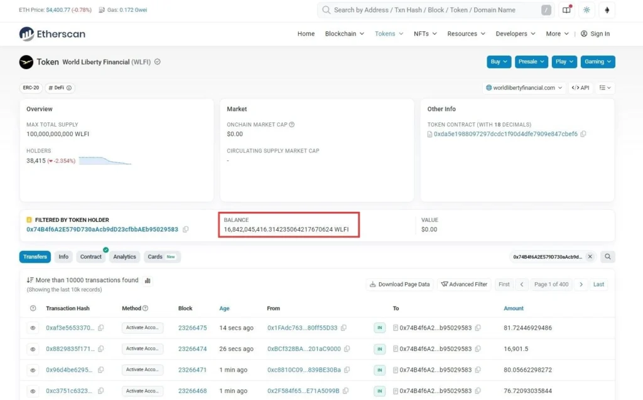Sort by Age column header

(x=224, y=308)
